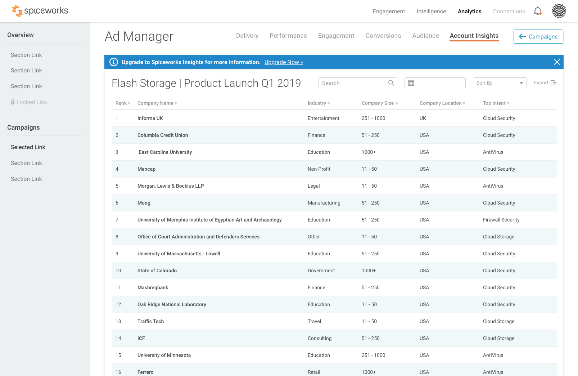Switch to the Conversions tab
Image resolution: width=578 pixels, height=376 pixels.
383,36
